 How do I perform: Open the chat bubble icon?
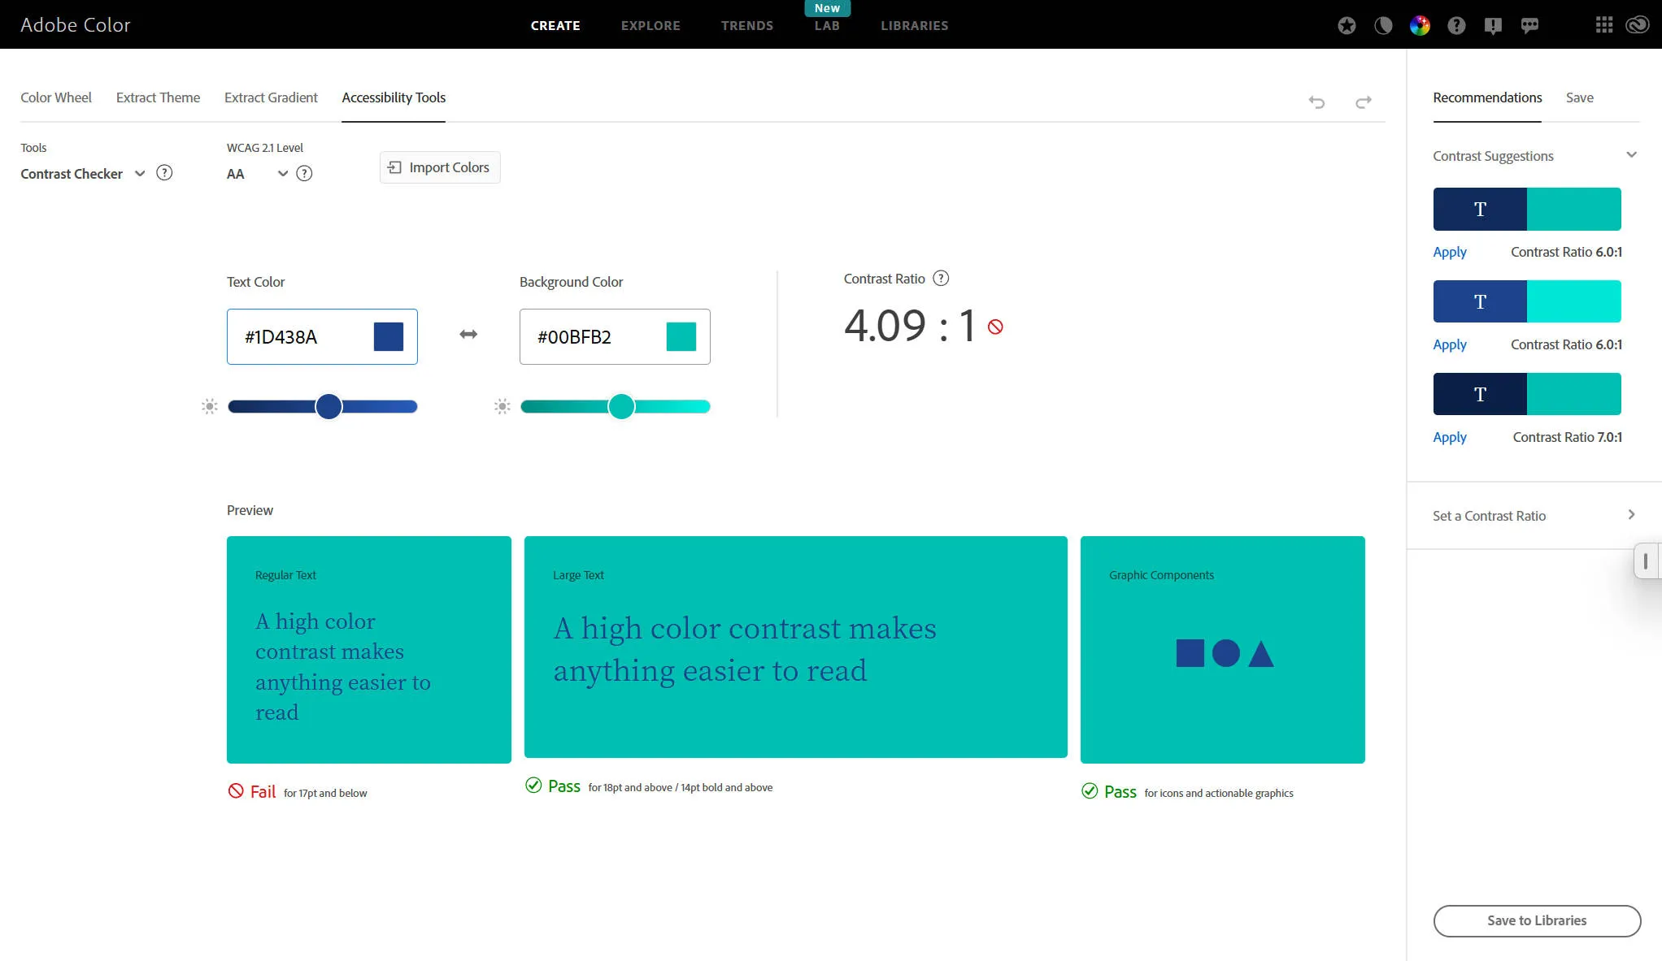coord(1529,26)
